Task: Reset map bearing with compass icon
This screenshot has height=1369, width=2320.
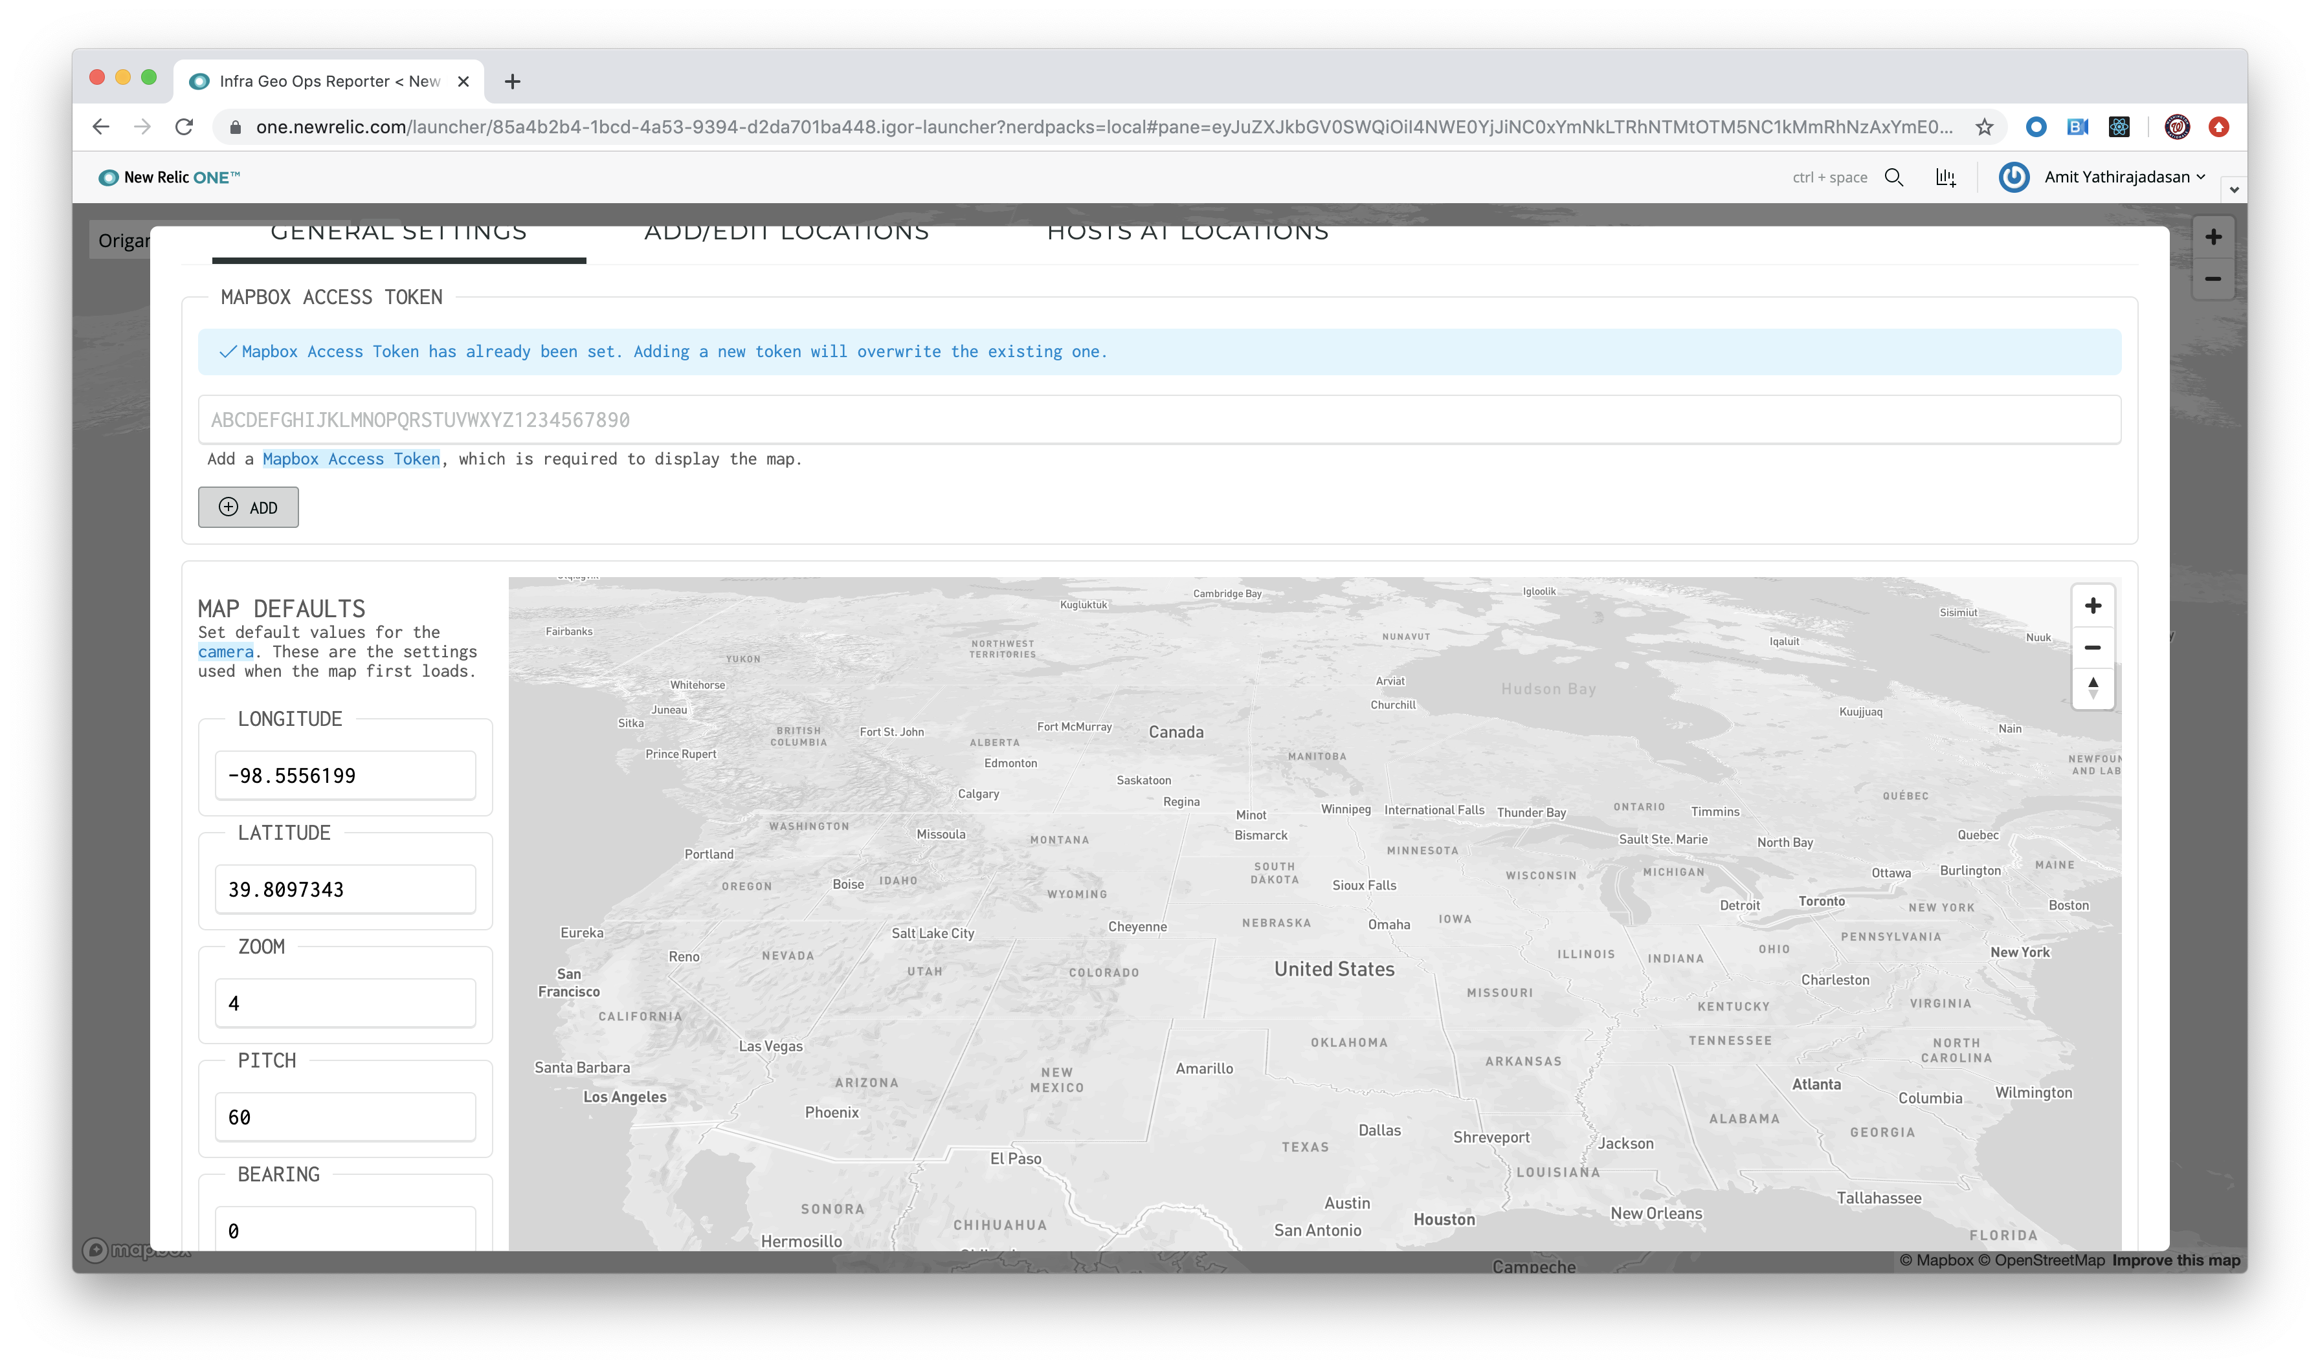Action: point(2092,688)
